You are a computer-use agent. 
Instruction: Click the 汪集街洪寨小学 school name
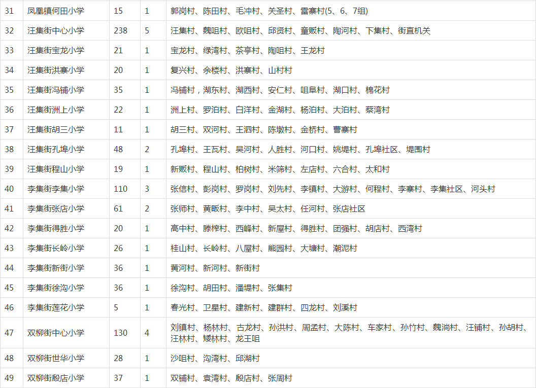click(x=56, y=70)
